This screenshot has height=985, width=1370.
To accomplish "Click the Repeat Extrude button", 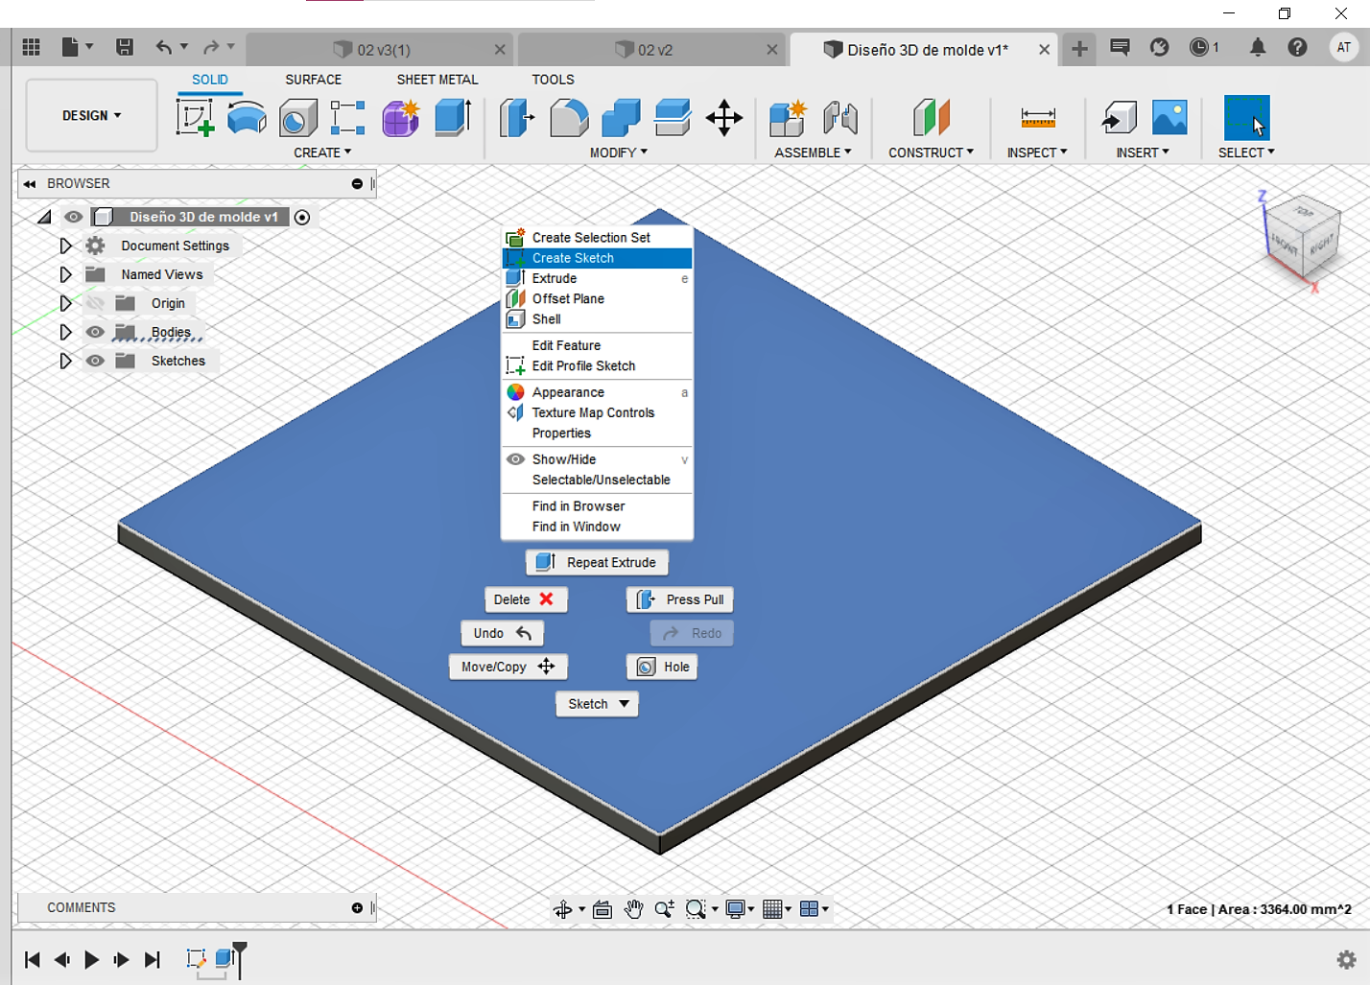I will pyautogui.click(x=598, y=562).
